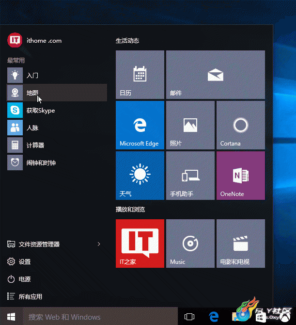Select the 入门 text label

(32, 76)
